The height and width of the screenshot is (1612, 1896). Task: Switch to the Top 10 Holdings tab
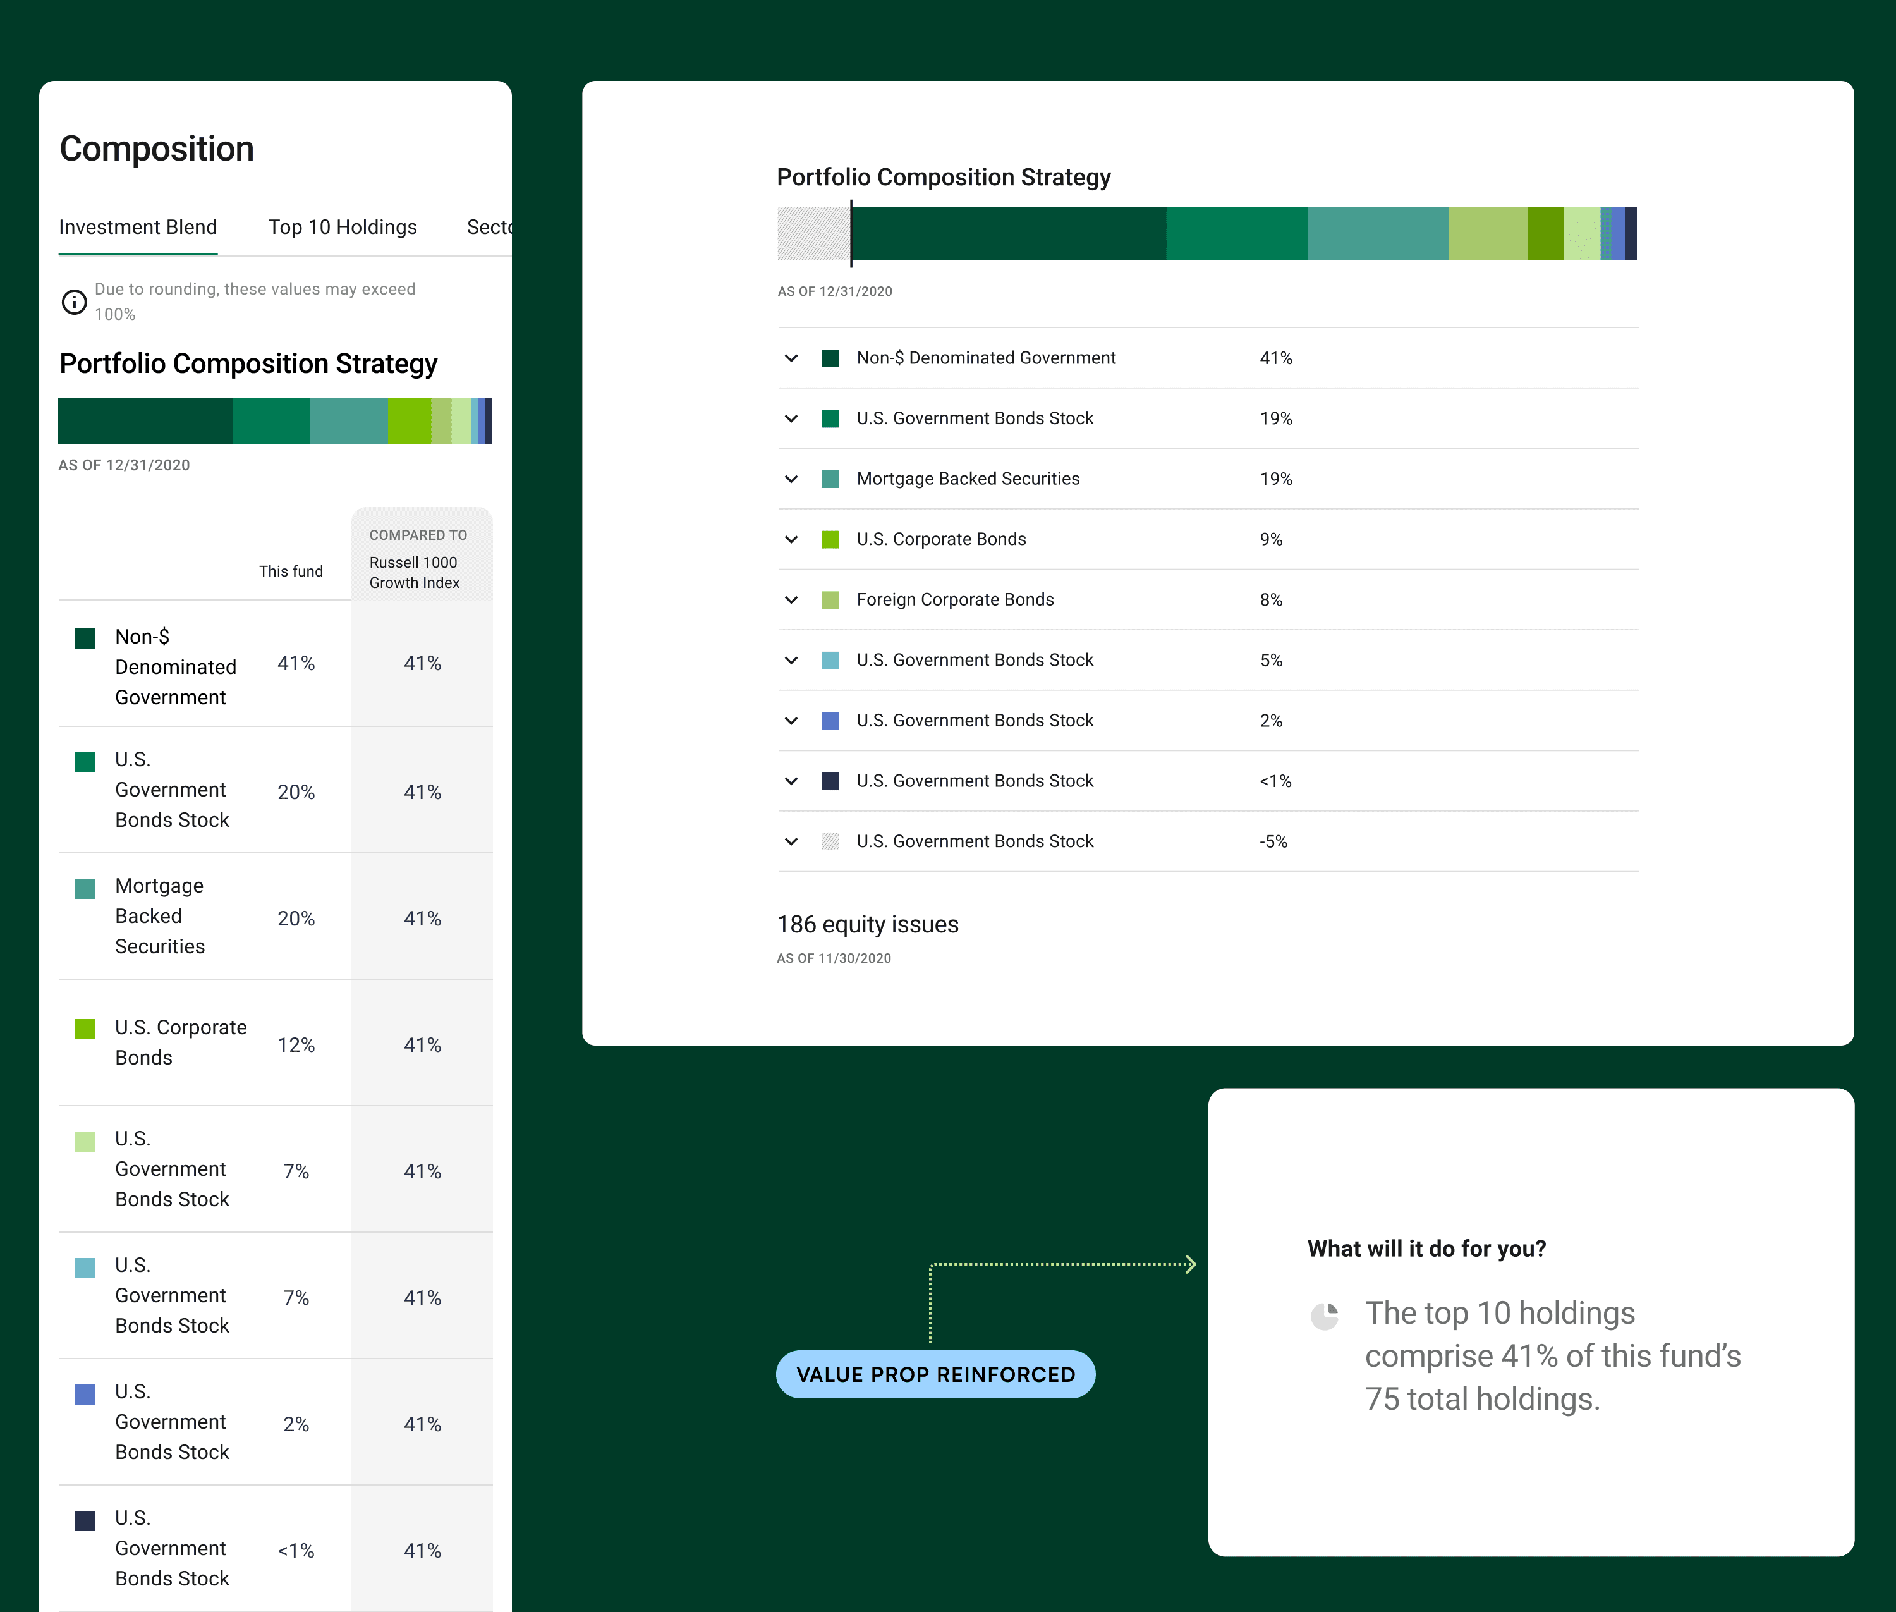pyautogui.click(x=342, y=227)
